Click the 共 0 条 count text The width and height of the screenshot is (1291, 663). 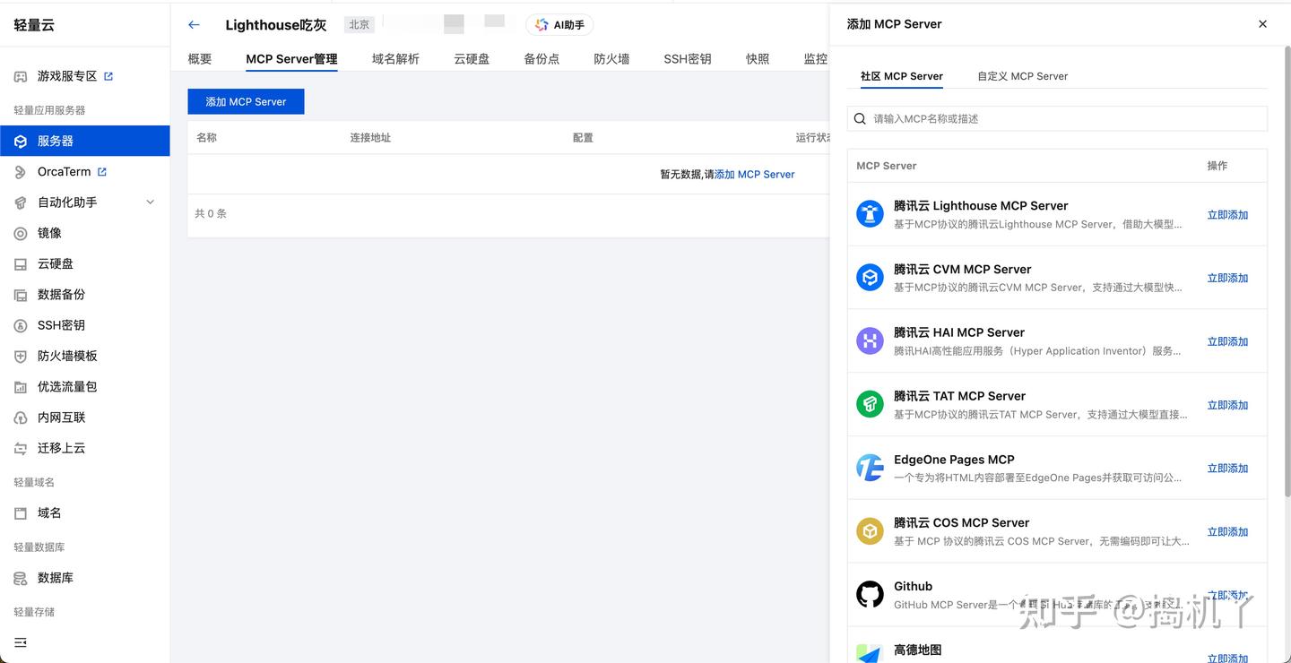tap(211, 214)
